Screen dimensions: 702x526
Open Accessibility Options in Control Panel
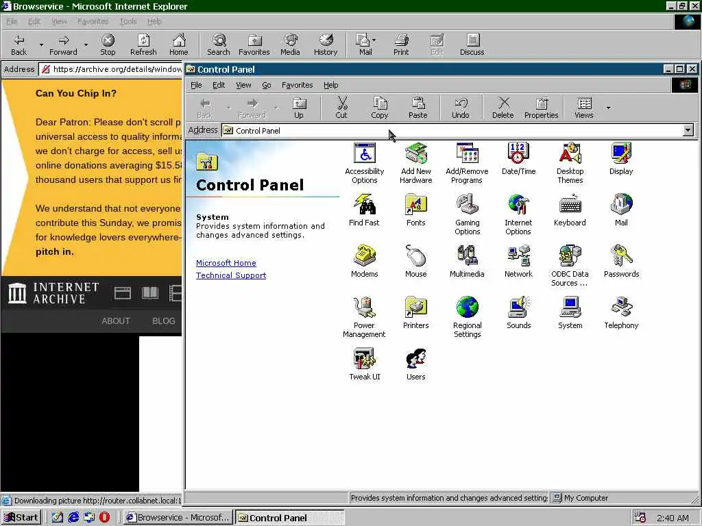[365, 163]
